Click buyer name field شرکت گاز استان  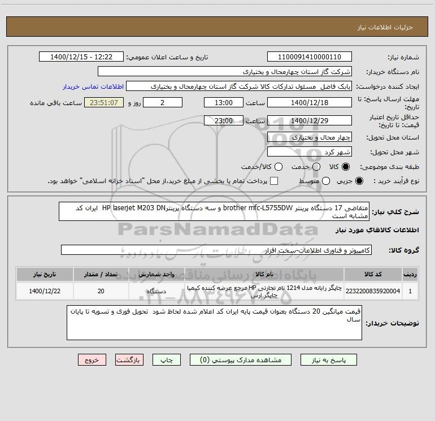click(225, 71)
